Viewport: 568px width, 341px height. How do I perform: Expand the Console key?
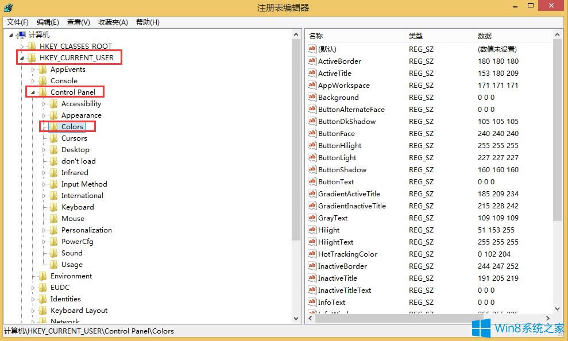(x=33, y=80)
